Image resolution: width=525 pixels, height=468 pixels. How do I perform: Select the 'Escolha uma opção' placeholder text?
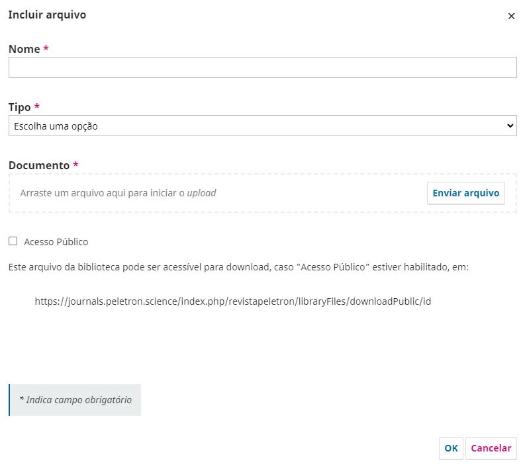coord(56,126)
